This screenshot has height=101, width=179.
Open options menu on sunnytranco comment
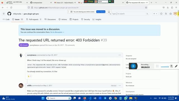tap(120, 55)
